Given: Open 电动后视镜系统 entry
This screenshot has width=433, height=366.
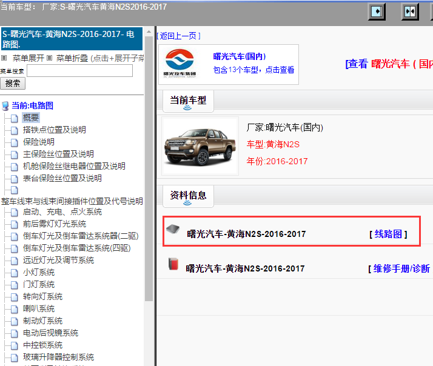Looking at the screenshot, I should [50, 333].
